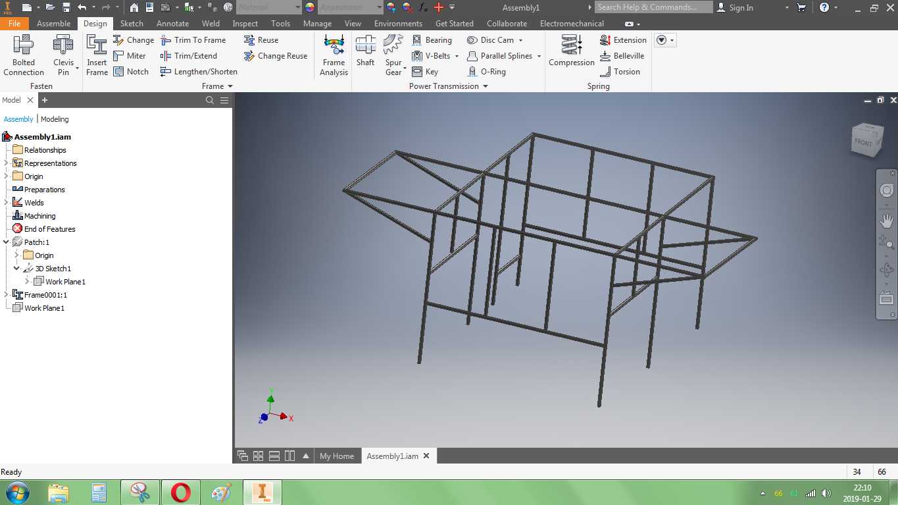Search the model browser
898x505 pixels.
(210, 100)
